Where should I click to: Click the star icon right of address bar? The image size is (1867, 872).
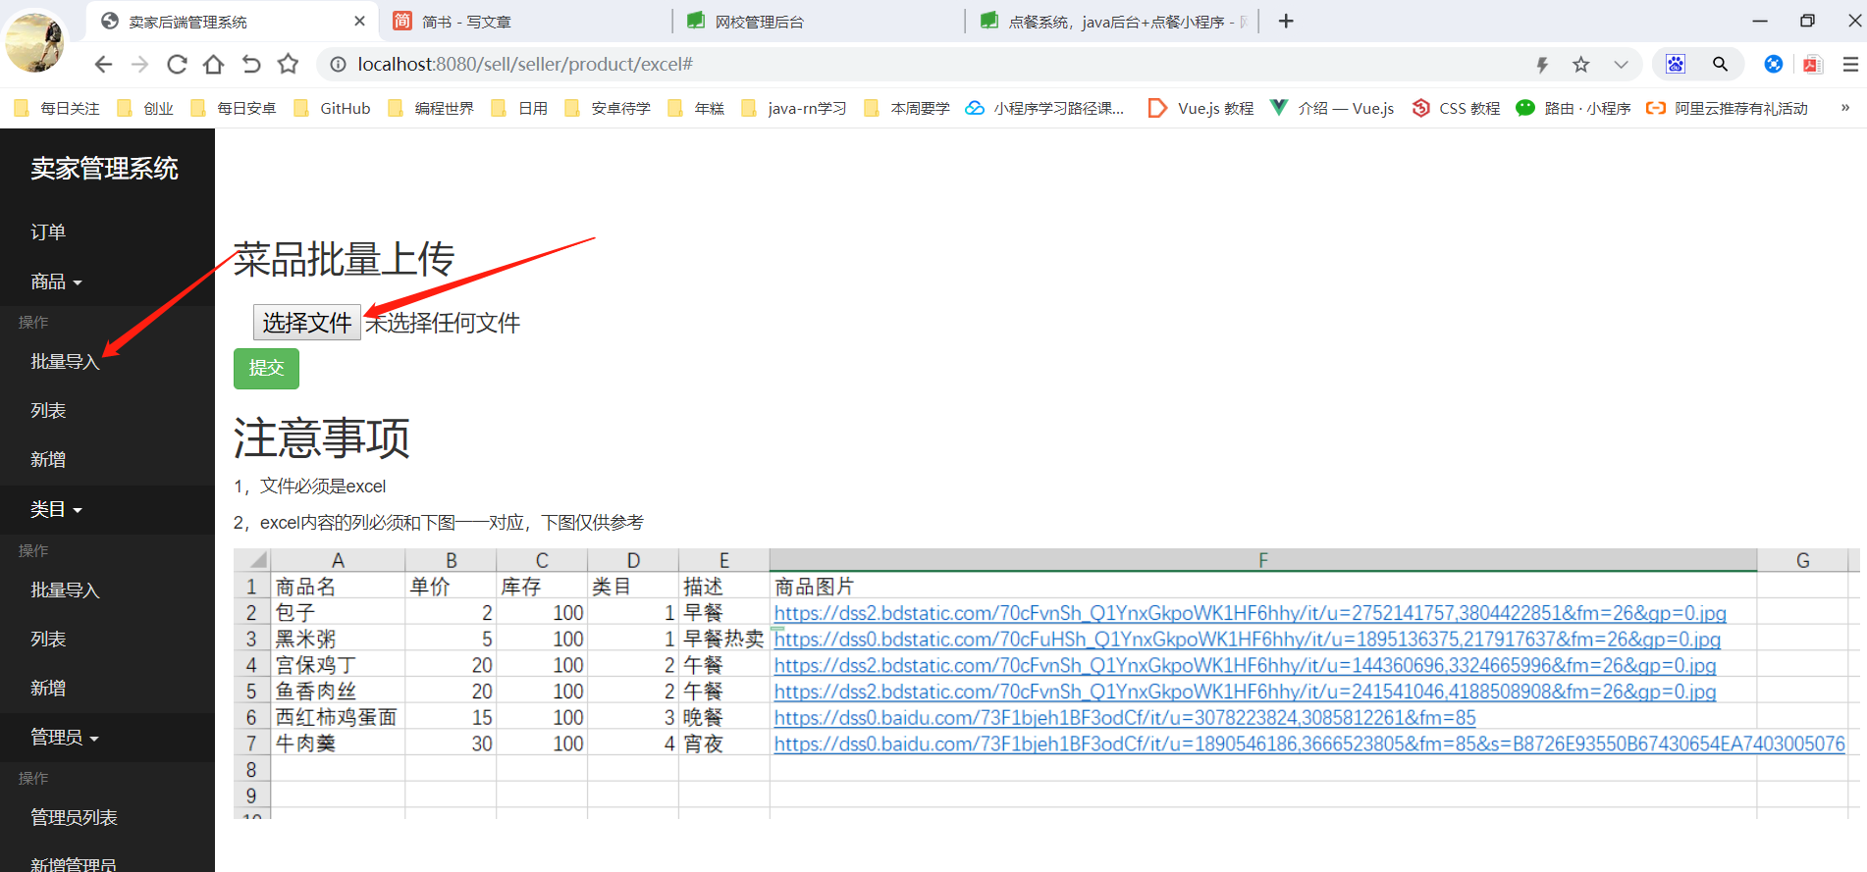[1580, 65]
